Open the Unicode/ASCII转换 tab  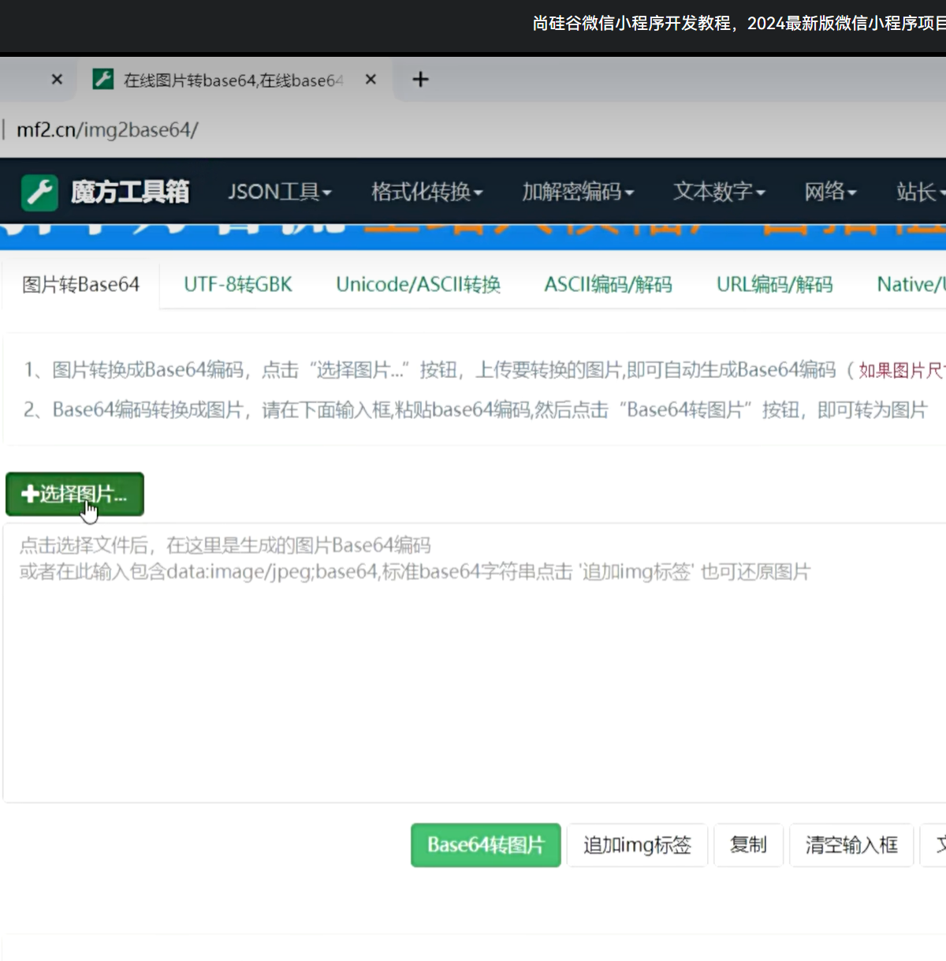click(418, 285)
